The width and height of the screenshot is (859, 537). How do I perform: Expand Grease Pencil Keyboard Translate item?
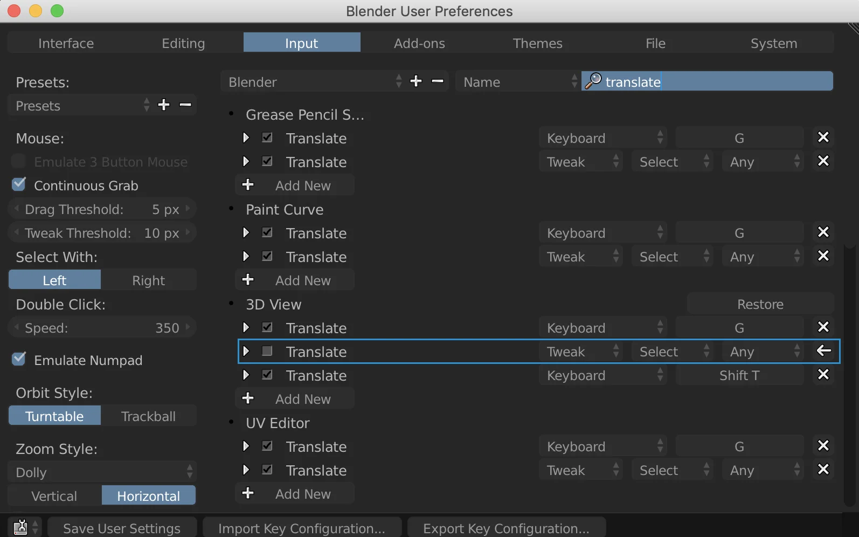(246, 137)
